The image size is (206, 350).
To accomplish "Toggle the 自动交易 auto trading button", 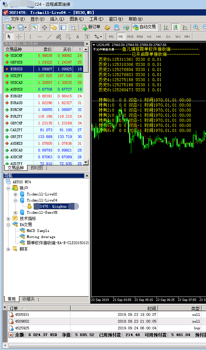I will 145,27.
